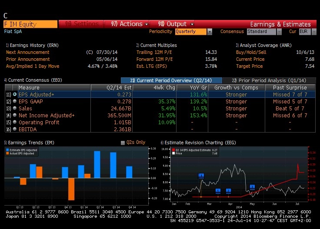
Task: Click the Measure column header
Action: [54, 87]
